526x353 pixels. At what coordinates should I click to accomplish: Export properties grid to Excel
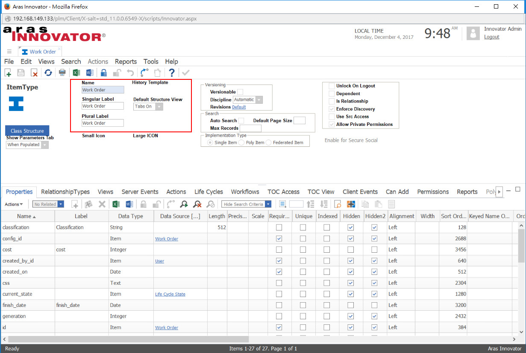point(116,204)
